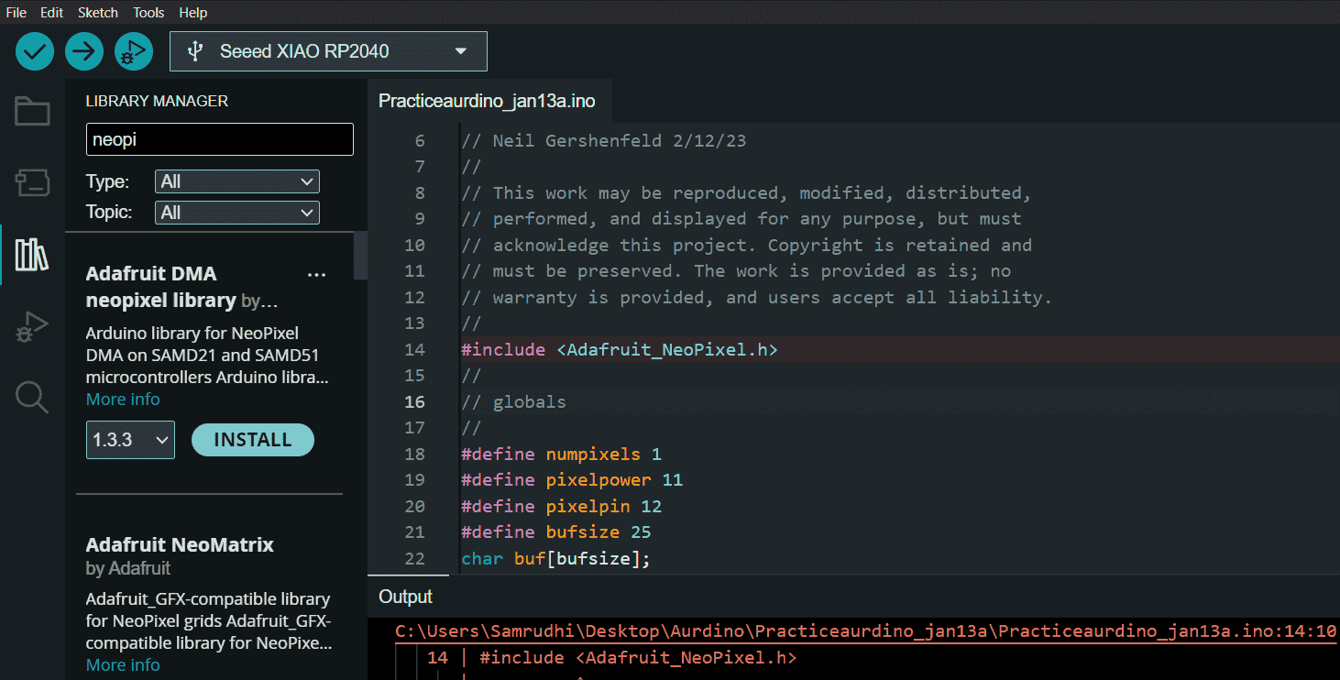Click the LIBRARY MANAGER panel heading
The height and width of the screenshot is (680, 1340).
tap(157, 101)
